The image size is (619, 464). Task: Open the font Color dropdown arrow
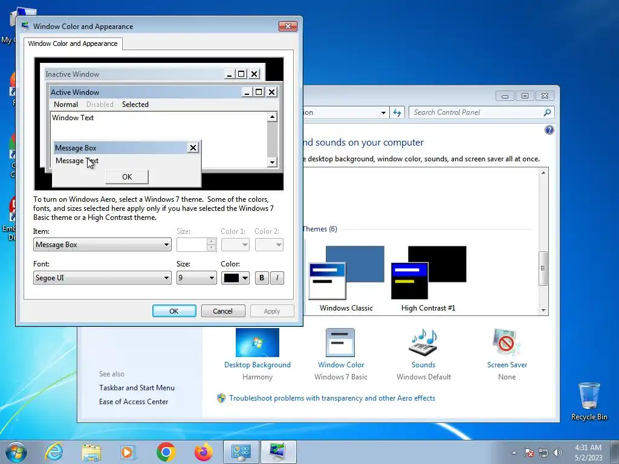point(245,278)
